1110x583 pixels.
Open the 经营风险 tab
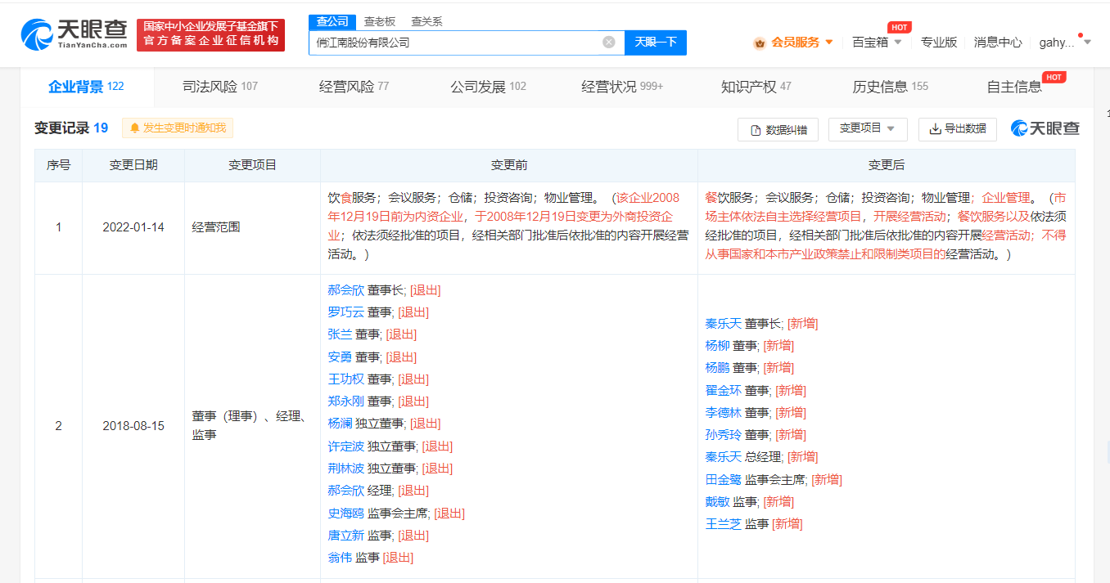tap(354, 87)
